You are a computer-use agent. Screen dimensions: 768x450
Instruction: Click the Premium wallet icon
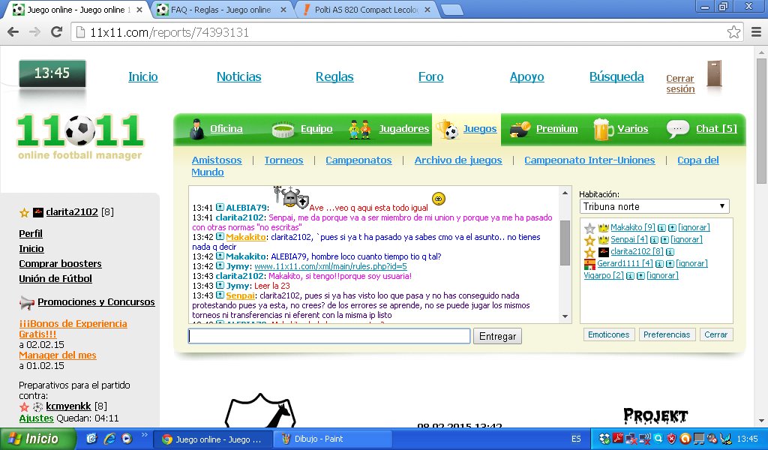pos(520,129)
